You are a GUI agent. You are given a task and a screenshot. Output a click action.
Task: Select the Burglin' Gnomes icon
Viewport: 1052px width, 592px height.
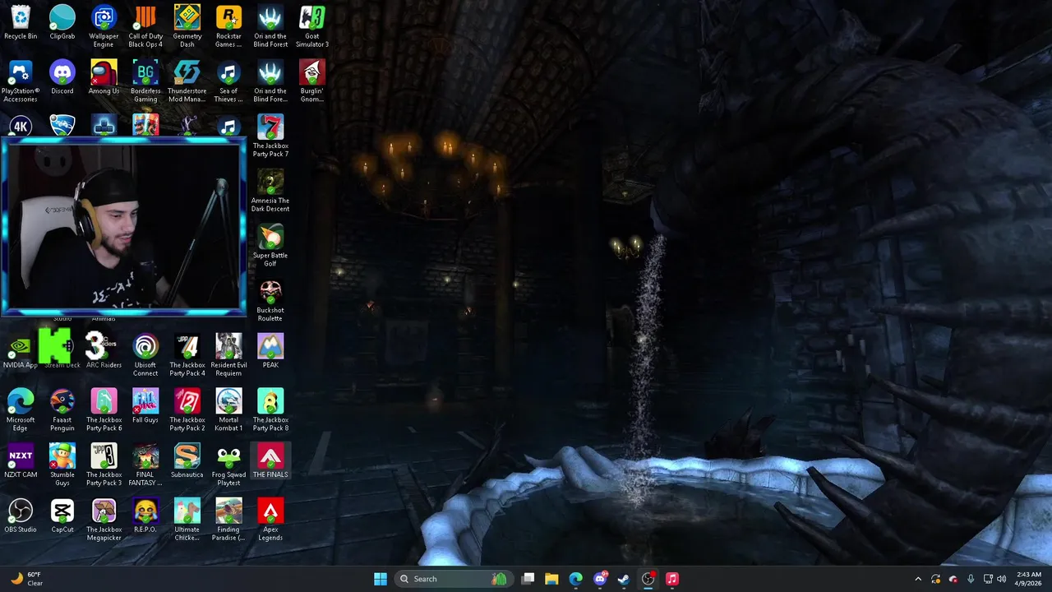(312, 81)
